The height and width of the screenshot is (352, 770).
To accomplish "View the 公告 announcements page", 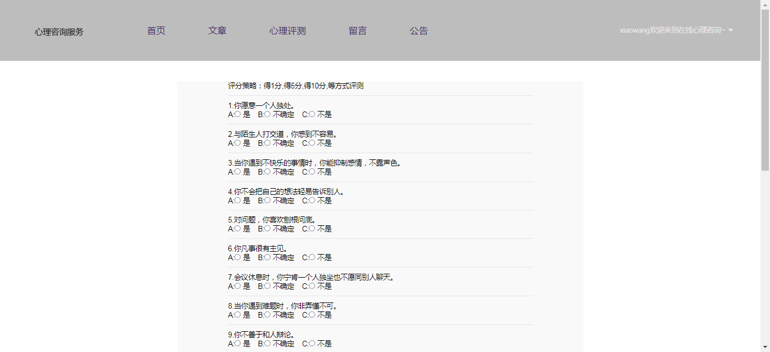I will click(419, 31).
